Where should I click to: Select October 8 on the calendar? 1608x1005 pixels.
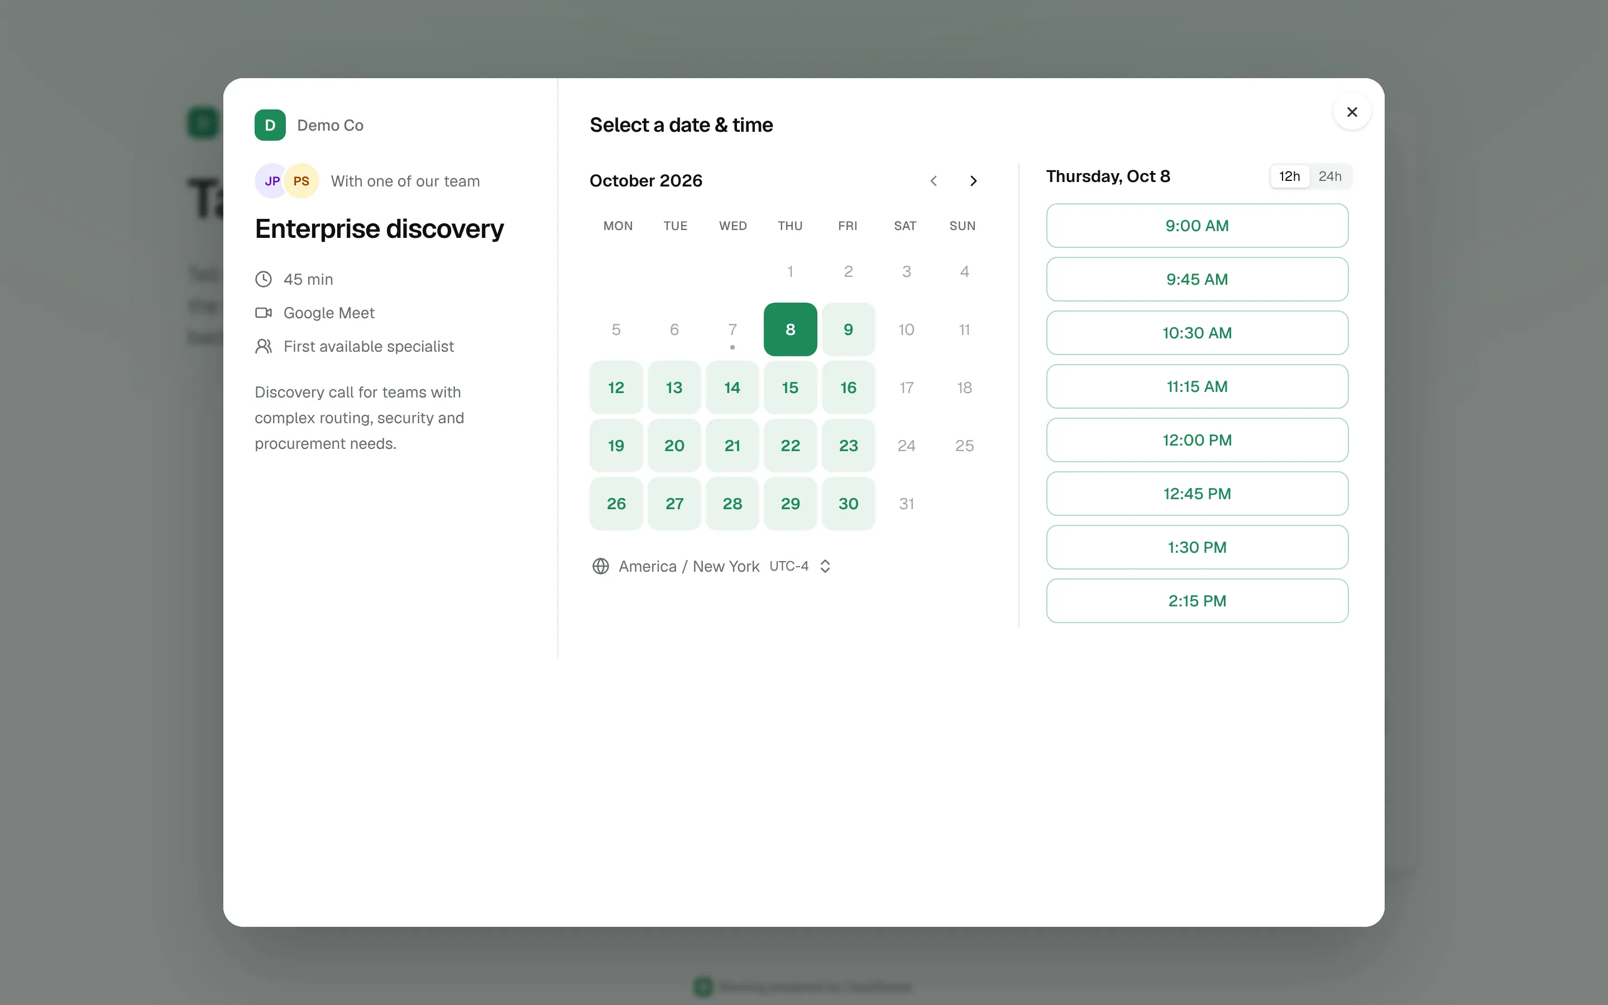pyautogui.click(x=790, y=329)
